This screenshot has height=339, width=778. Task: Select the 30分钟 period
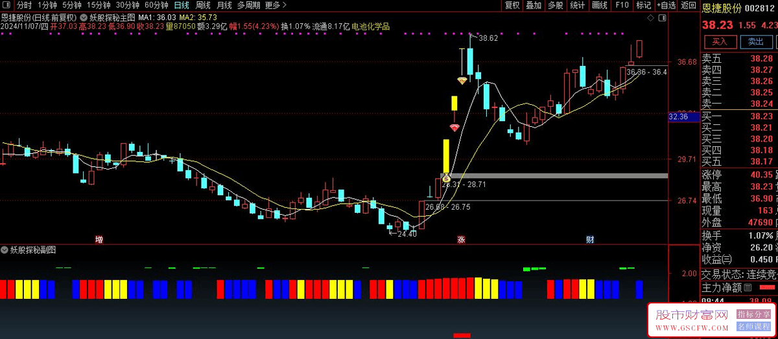(x=128, y=5)
